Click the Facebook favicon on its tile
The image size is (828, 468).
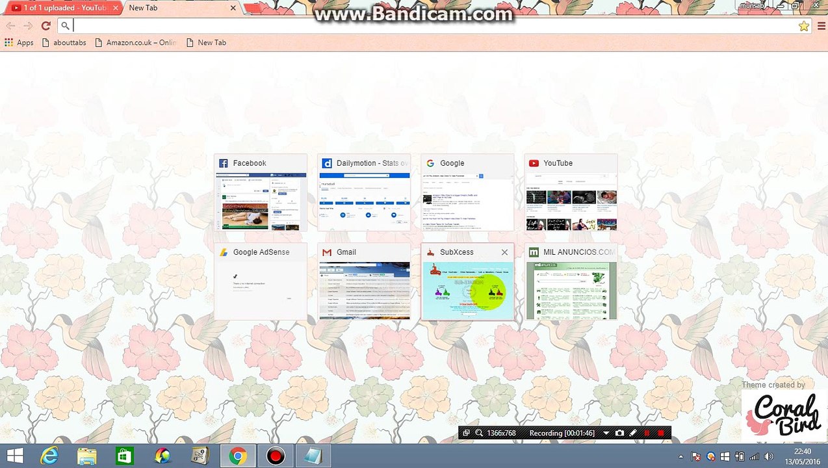[224, 163]
